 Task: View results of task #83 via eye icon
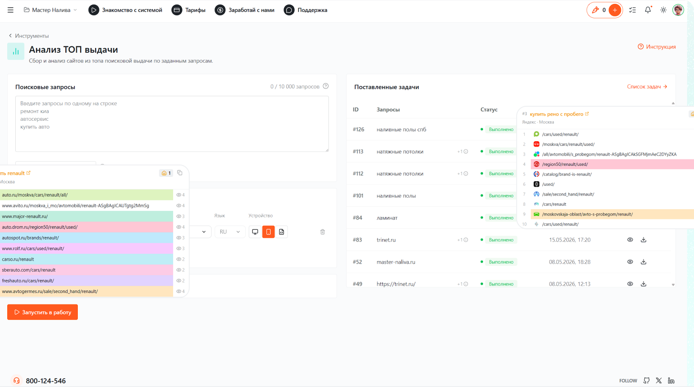pyautogui.click(x=630, y=240)
